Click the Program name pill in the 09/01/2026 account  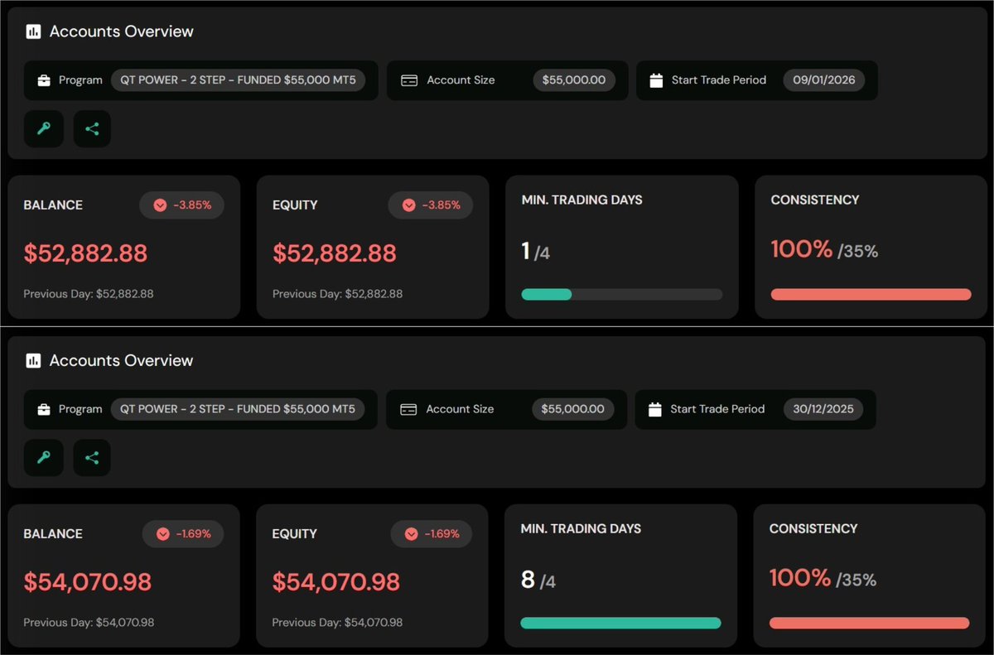pos(238,80)
